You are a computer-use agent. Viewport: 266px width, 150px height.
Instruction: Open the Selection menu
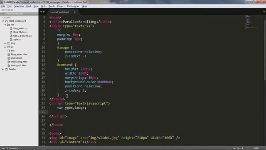tap(19, 6)
